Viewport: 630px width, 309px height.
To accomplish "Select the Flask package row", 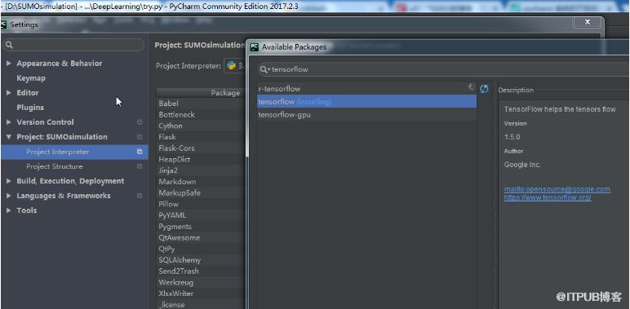I will click(201, 137).
